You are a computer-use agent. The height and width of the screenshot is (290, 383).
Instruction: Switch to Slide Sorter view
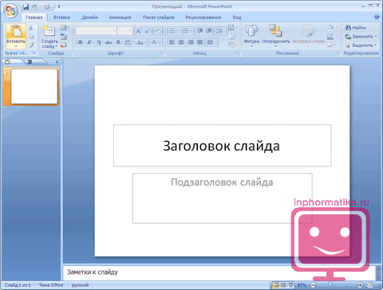click(x=283, y=285)
